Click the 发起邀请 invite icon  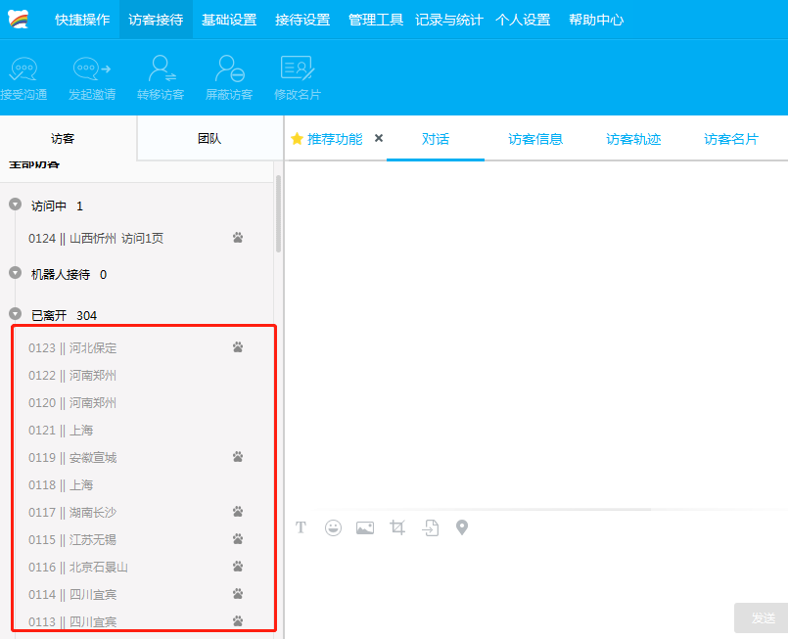[92, 68]
